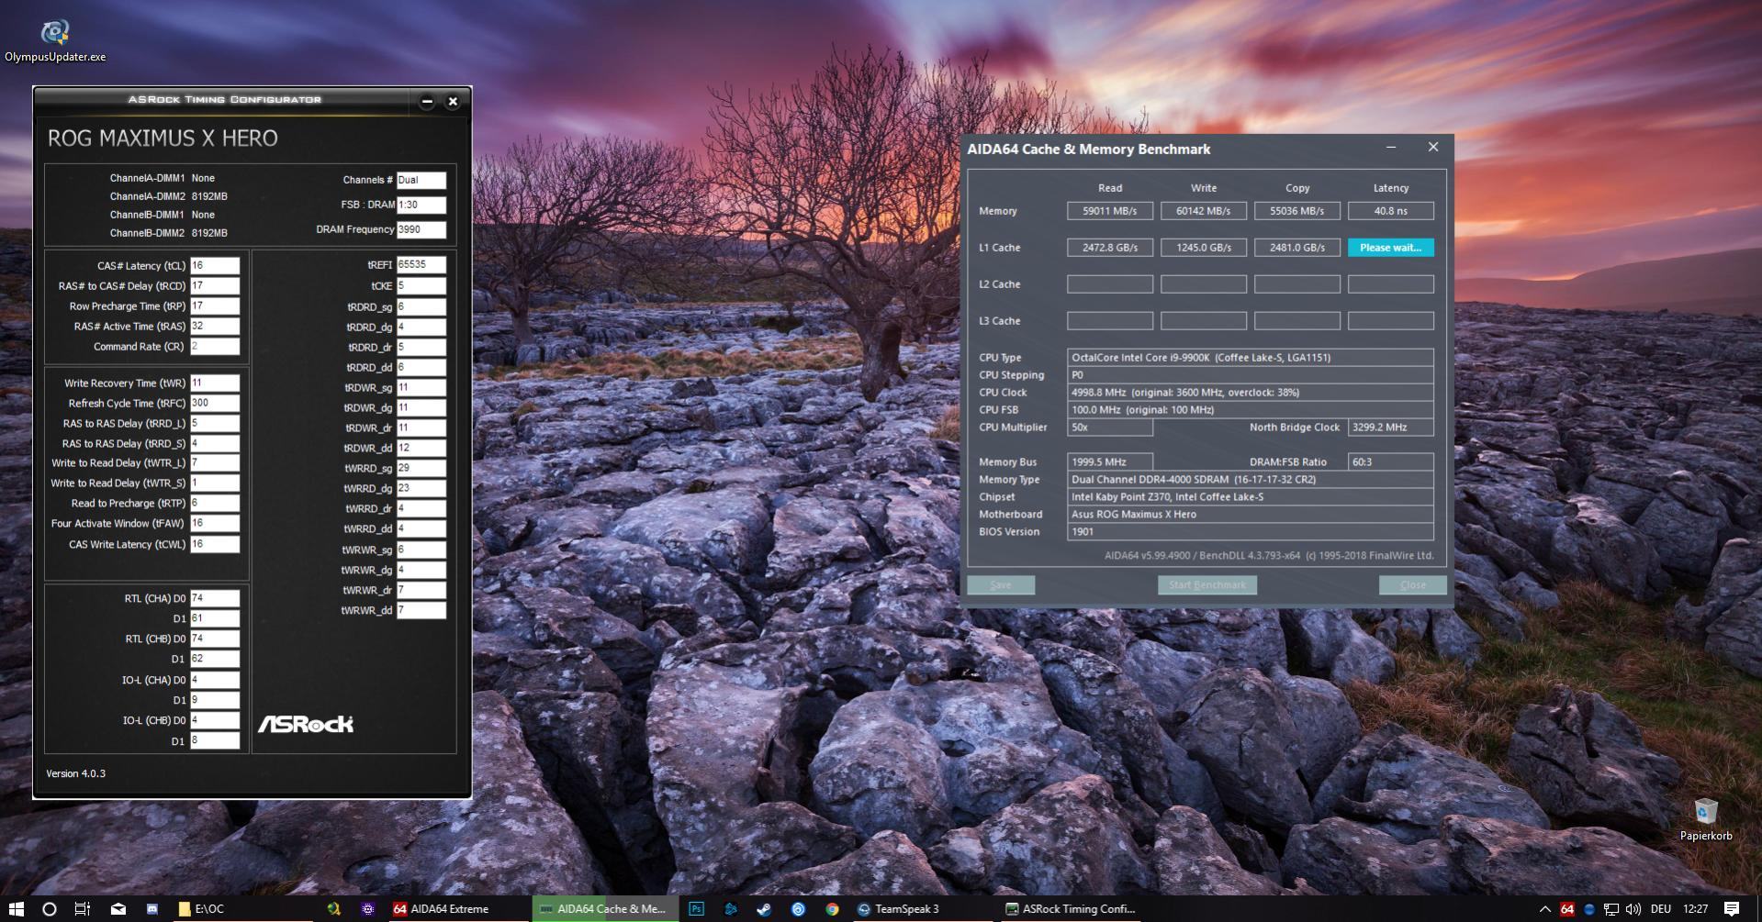
Task: Click the FSB : DRAM ratio field
Action: (x=421, y=205)
